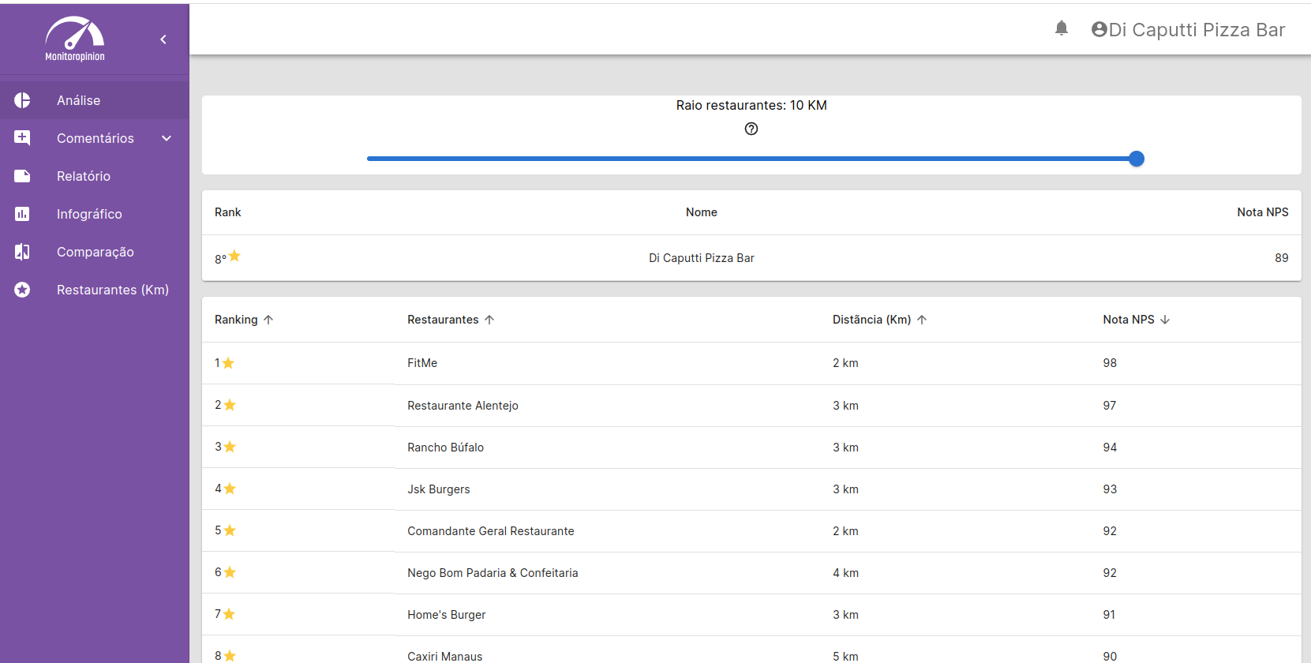Click the Monitoropinion gauge logo

point(75,38)
